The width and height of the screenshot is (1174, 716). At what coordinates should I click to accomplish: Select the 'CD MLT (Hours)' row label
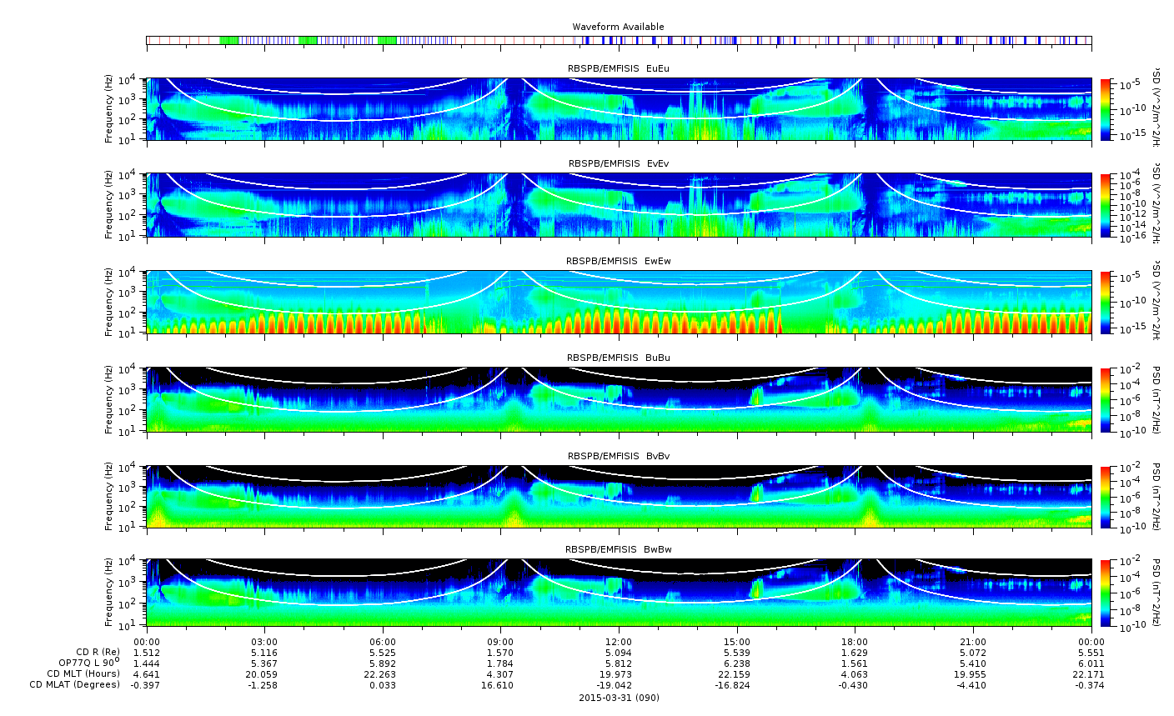coord(83,673)
